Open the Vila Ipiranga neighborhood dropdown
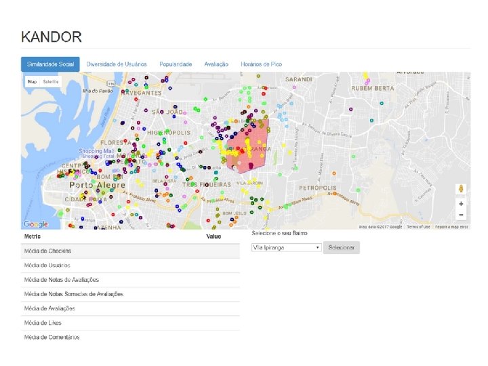 point(286,247)
